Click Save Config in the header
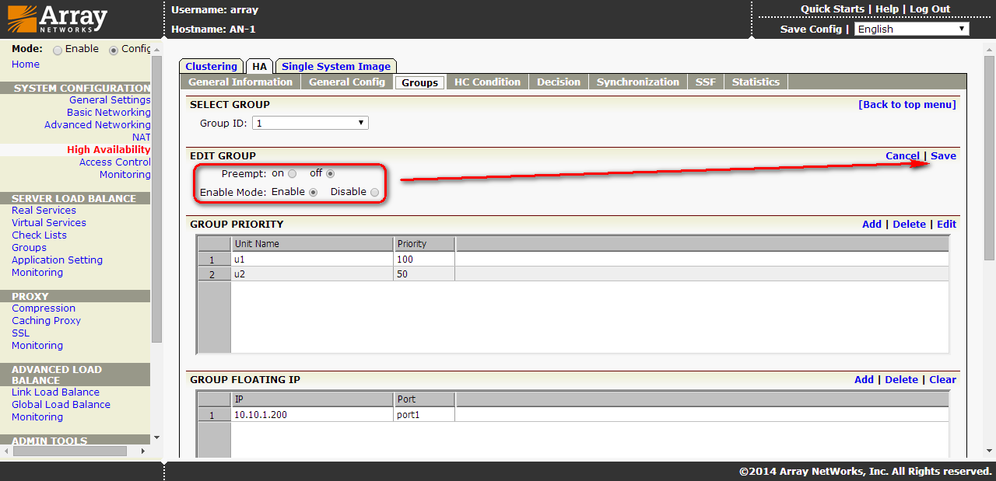Viewport: 996px width, 481px height. [x=811, y=29]
